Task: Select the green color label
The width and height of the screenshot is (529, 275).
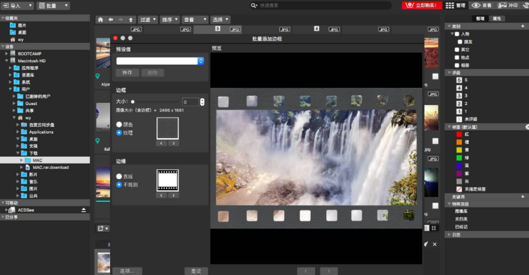Action: coord(459,157)
